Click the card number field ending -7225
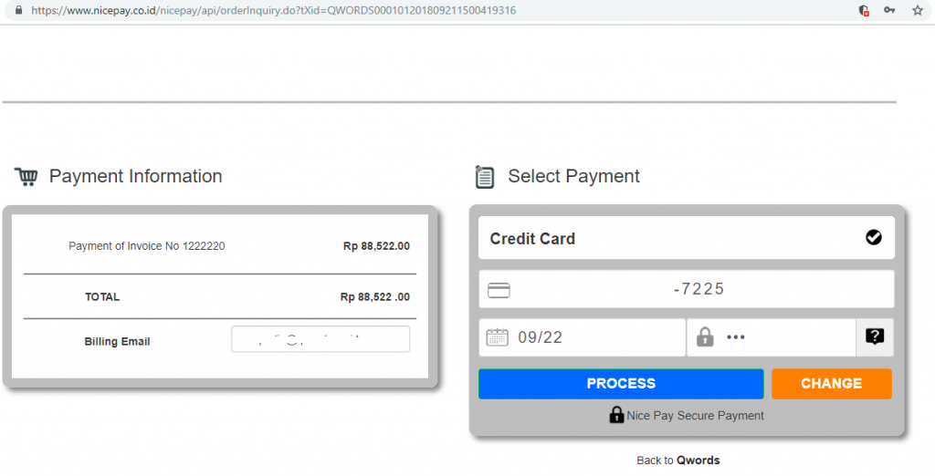This screenshot has height=476, width=935. [x=699, y=290]
